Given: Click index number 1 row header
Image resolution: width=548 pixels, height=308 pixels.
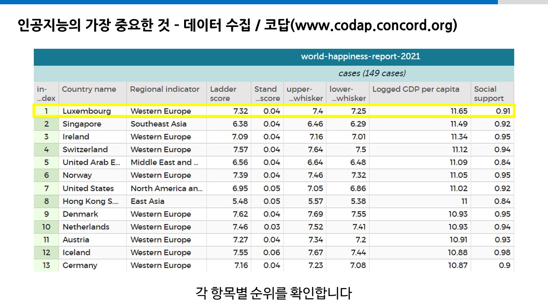Looking at the screenshot, I should [46, 111].
